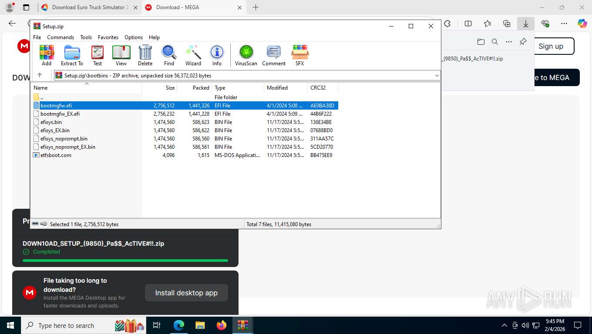Viewport: 592px width, 334px height.
Task: Click the taskbar search box
Action: point(84,325)
